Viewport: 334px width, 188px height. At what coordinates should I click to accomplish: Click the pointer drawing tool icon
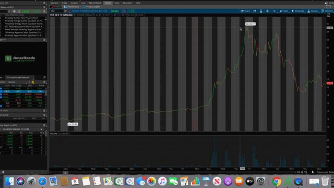click(313, 172)
